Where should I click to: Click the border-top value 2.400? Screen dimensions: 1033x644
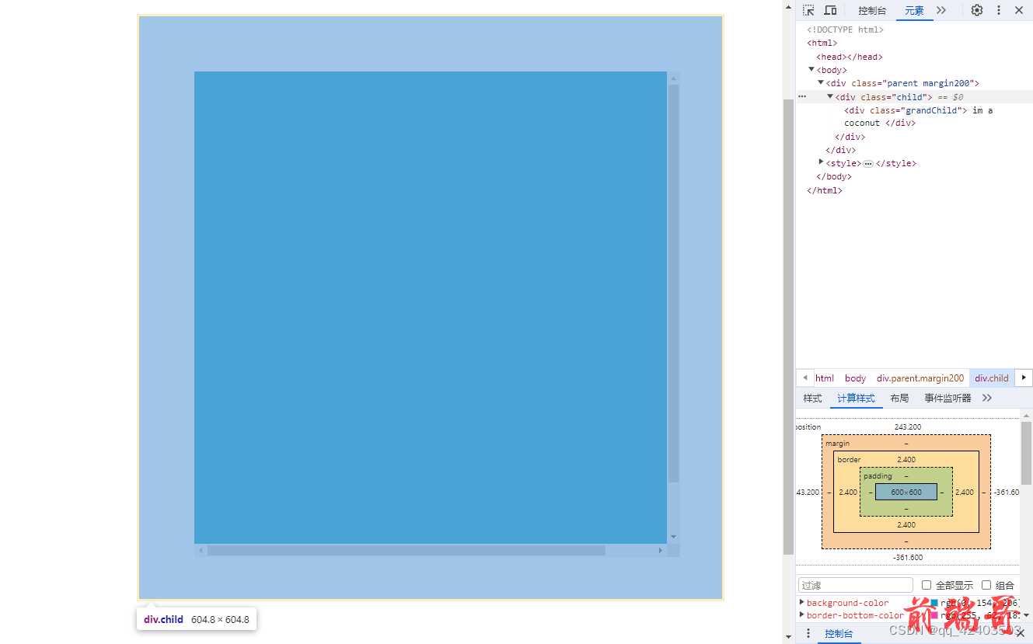906,460
